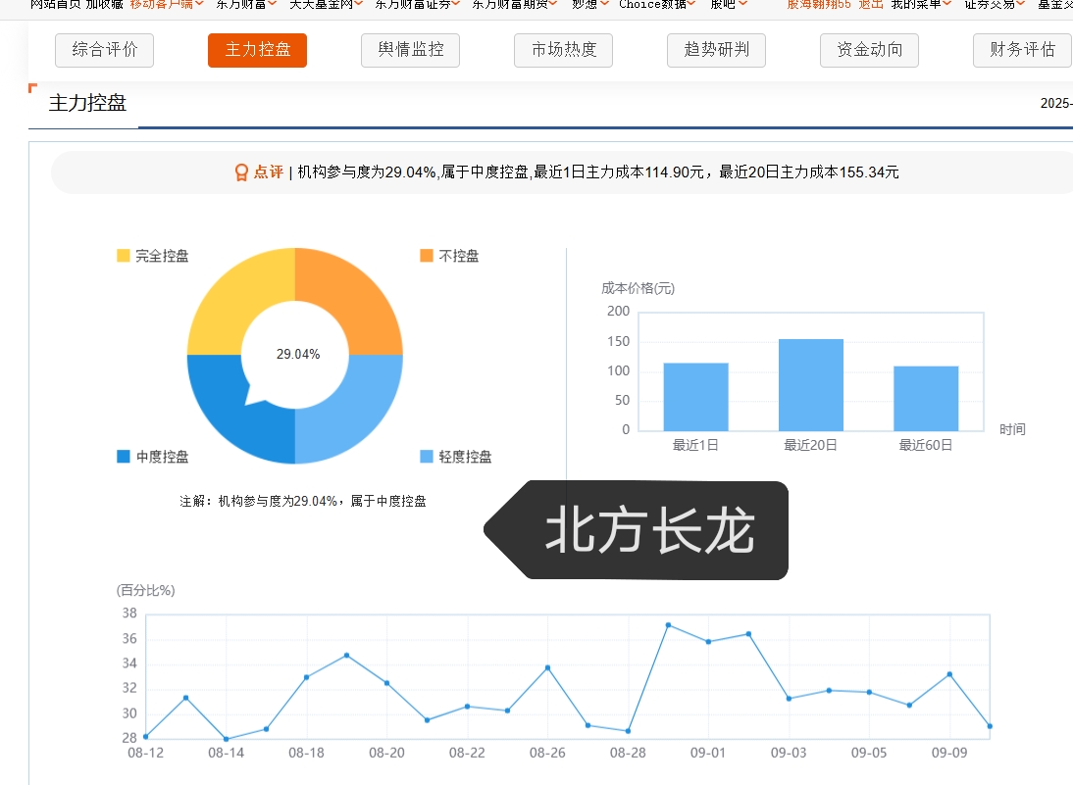Click the 主力控盘 section heading
This screenshot has width=1073, height=785.
point(87,103)
